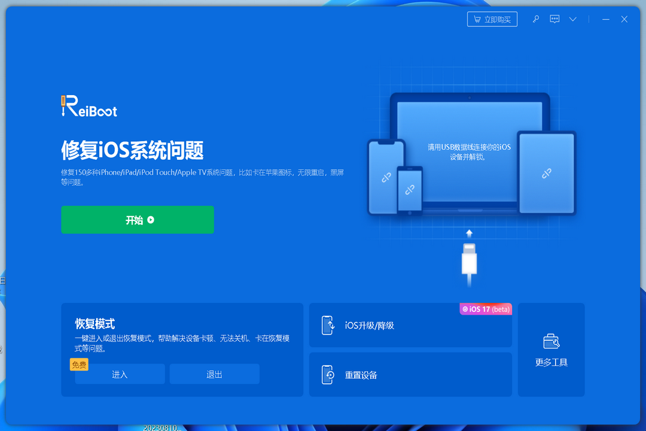Open the 重置设备 panel
This screenshot has width=646, height=431.
pos(410,374)
